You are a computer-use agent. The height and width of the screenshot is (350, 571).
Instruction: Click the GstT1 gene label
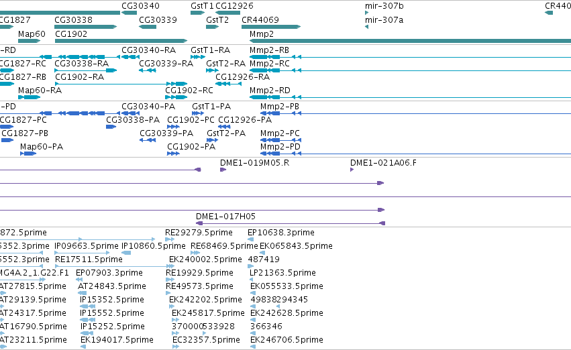[x=202, y=6]
